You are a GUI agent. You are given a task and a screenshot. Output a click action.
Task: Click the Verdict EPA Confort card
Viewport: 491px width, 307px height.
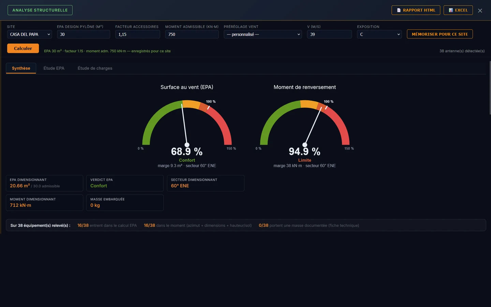125,183
